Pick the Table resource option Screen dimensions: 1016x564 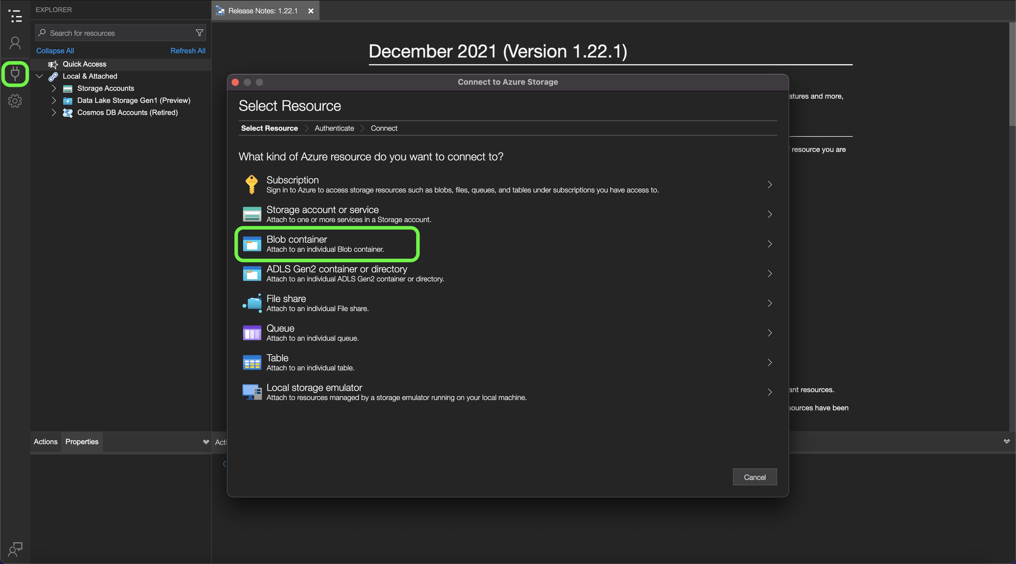506,362
